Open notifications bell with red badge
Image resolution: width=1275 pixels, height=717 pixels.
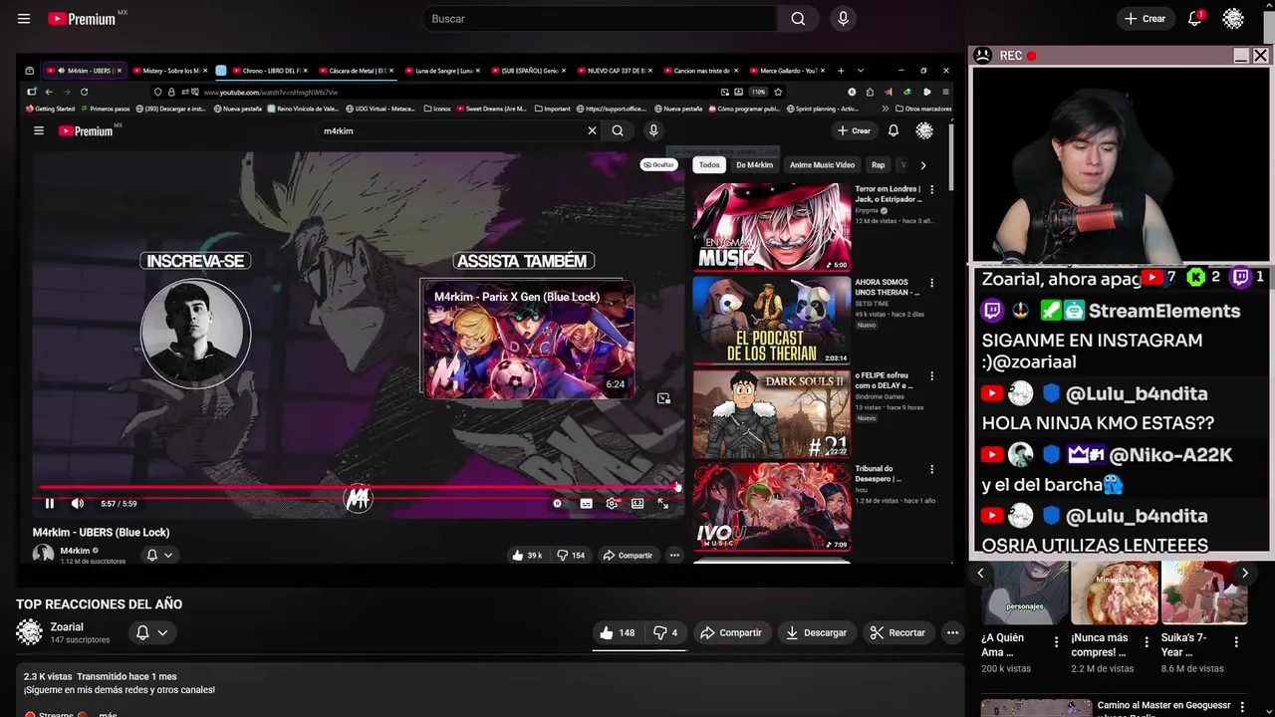[x=1194, y=19]
